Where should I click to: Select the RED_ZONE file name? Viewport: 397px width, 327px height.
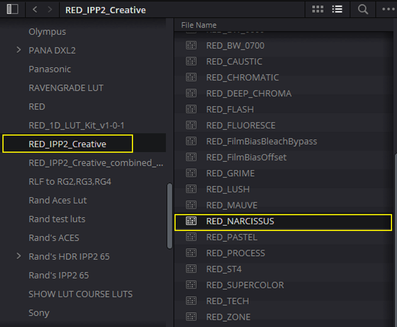pos(228,317)
